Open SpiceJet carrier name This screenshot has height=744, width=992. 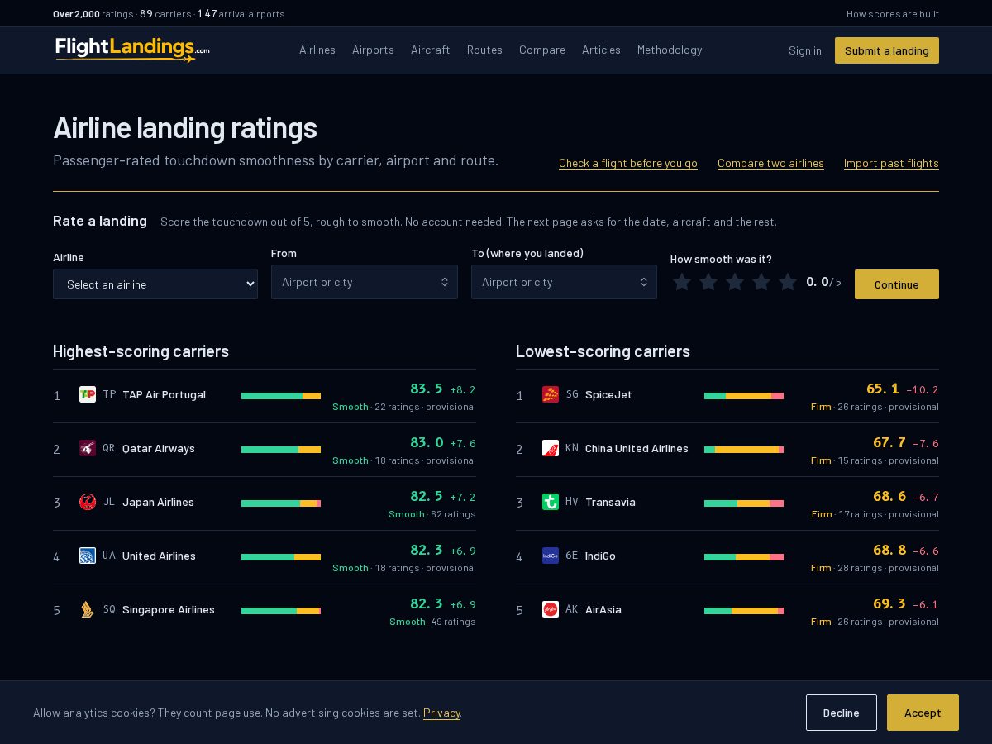pos(608,394)
